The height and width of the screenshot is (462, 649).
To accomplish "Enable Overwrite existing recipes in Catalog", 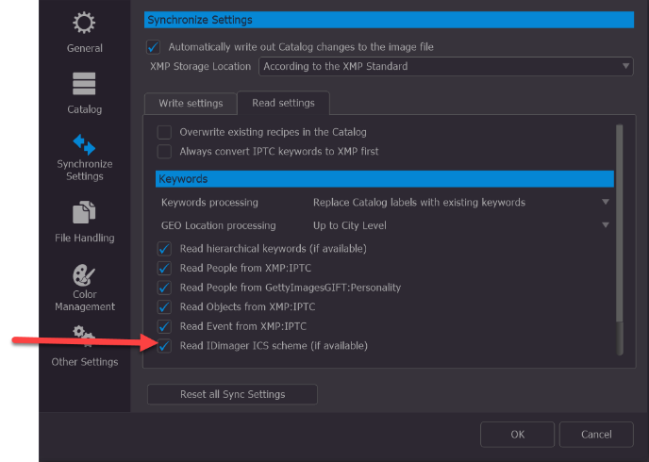I will point(164,132).
